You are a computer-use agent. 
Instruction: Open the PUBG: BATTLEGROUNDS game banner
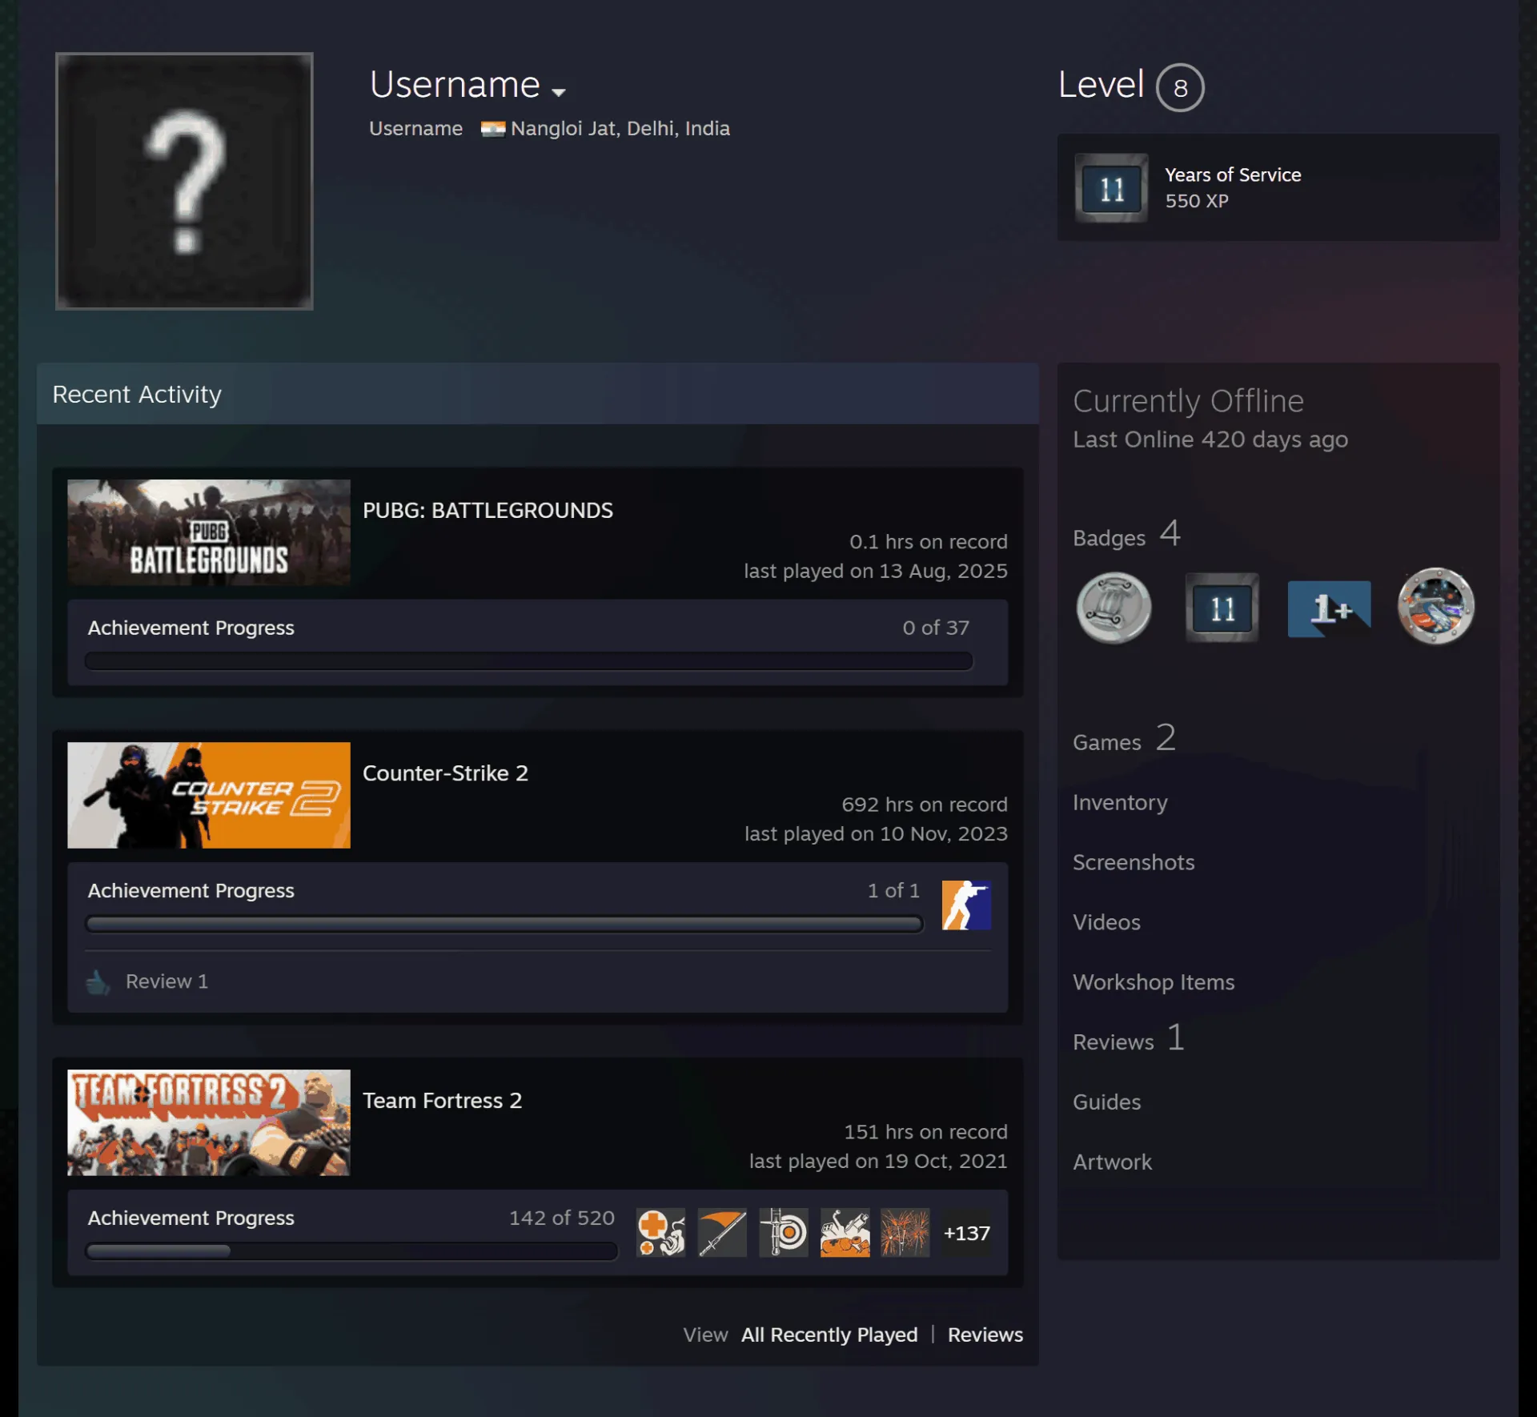point(209,532)
